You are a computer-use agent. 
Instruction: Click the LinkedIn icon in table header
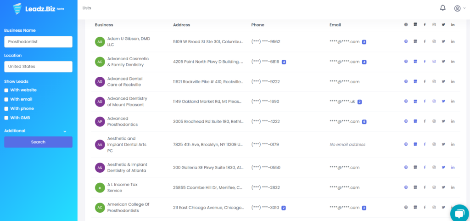[453, 25]
